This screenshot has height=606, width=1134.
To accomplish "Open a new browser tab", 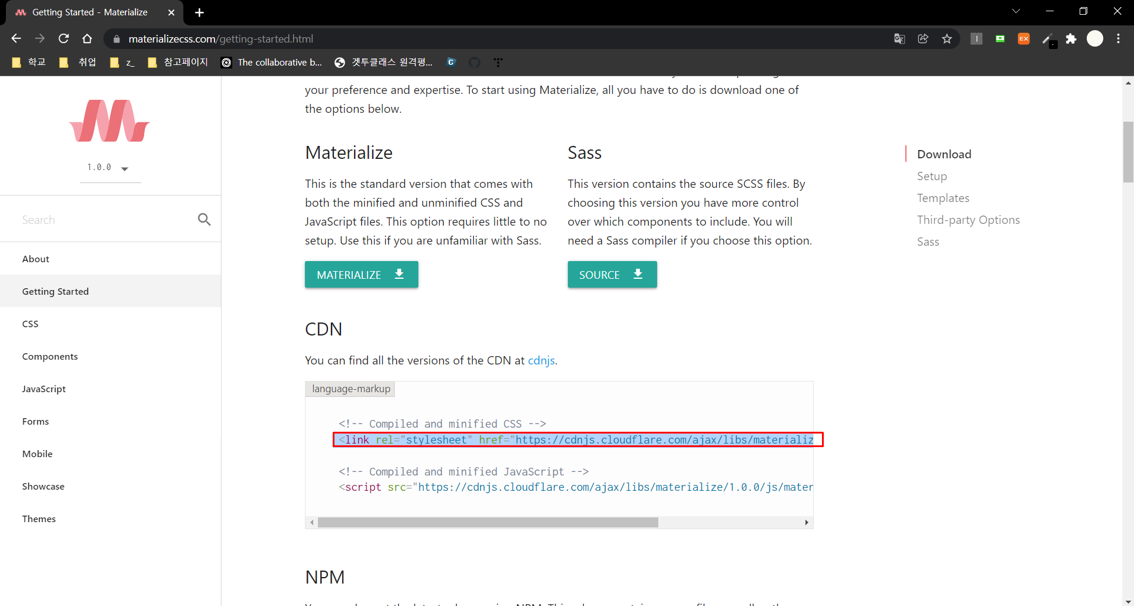I will pos(199,12).
